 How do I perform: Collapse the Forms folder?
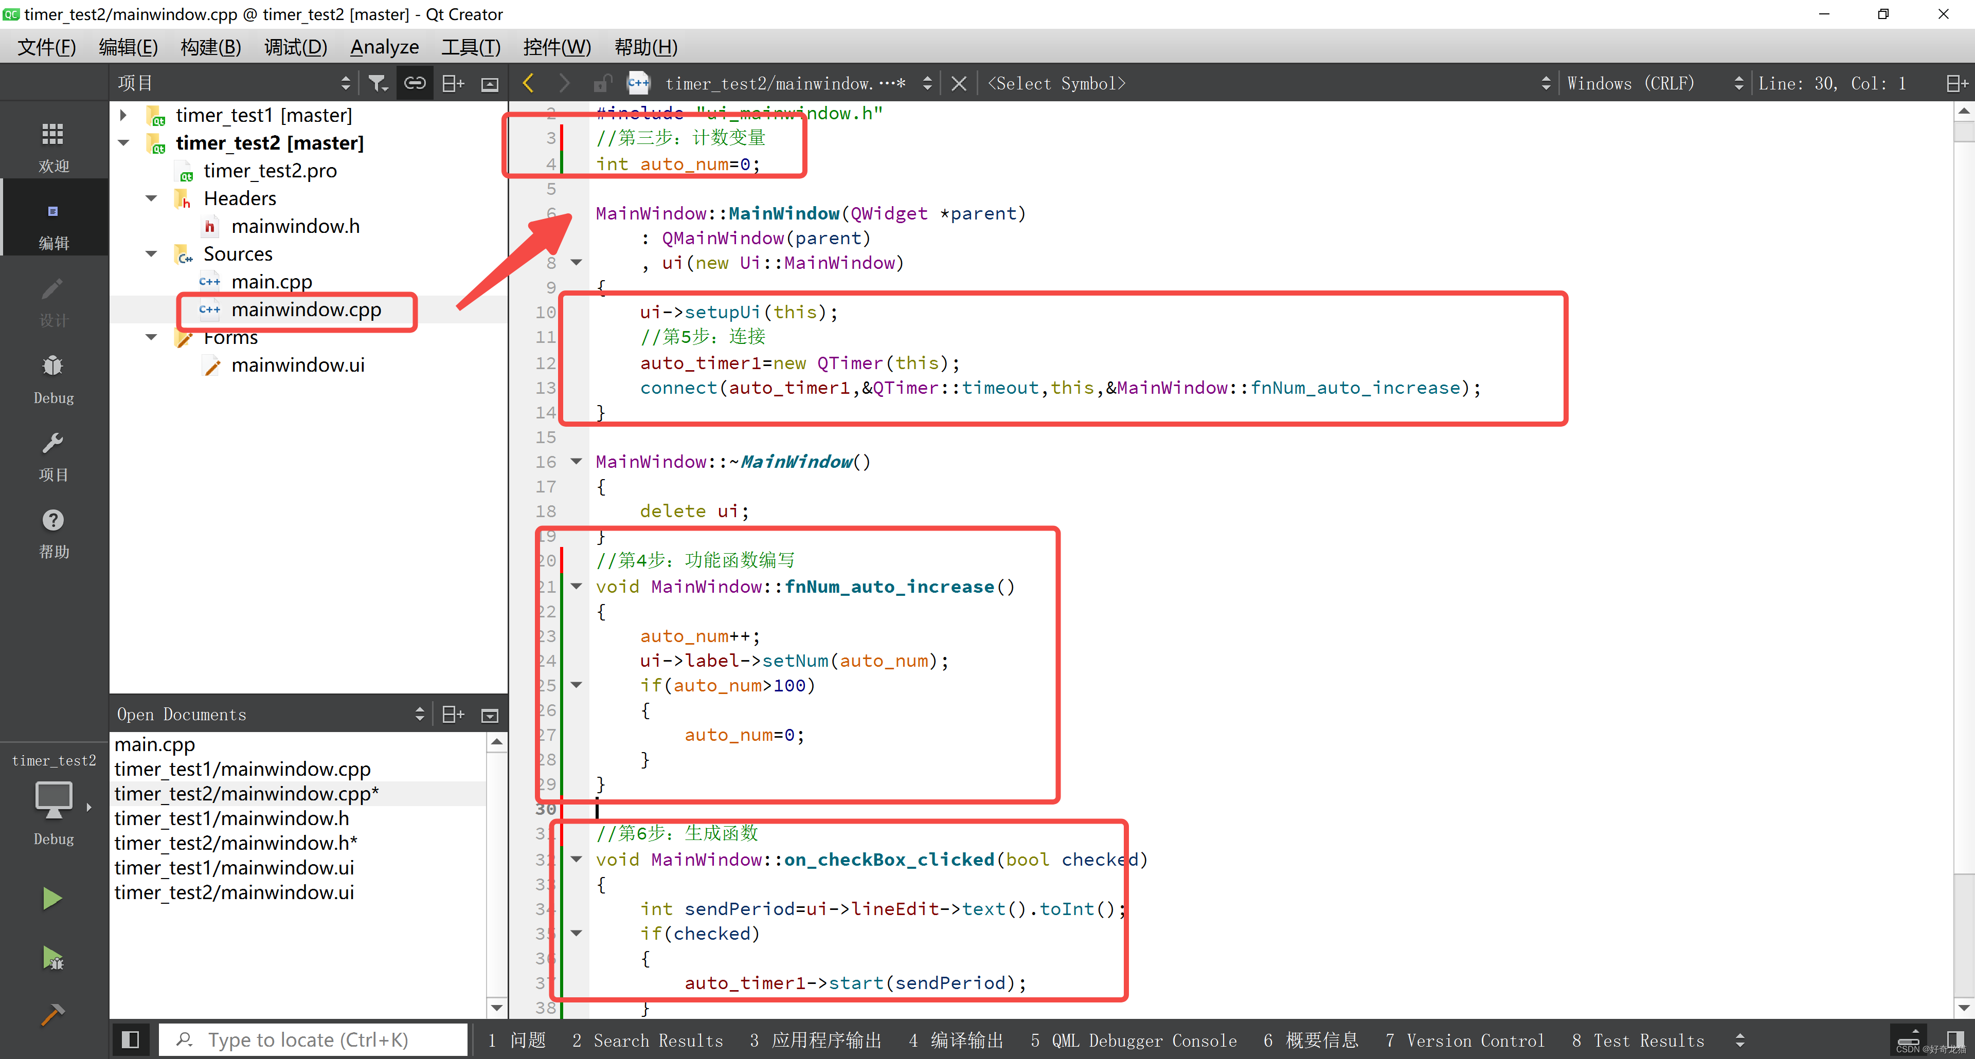[x=151, y=337]
